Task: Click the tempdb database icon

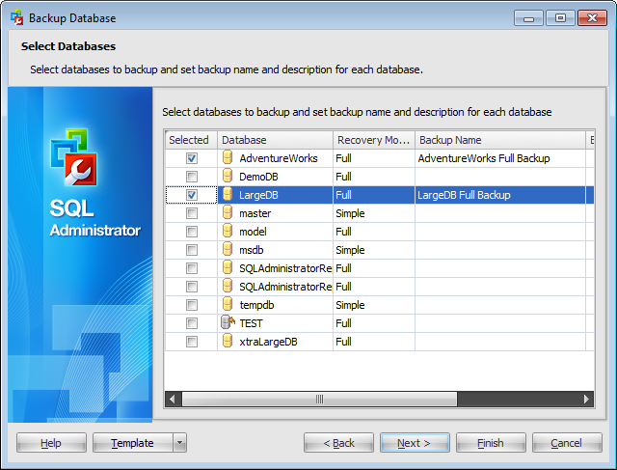Action: [228, 305]
